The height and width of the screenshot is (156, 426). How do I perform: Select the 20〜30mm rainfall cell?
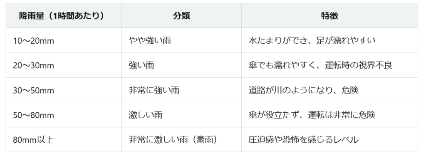(64, 65)
